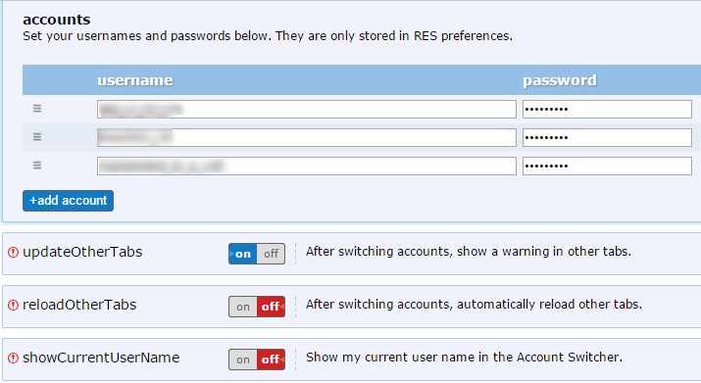Enable the reloadOtherTabs on switch
This screenshot has height=383, width=701.
[243, 307]
